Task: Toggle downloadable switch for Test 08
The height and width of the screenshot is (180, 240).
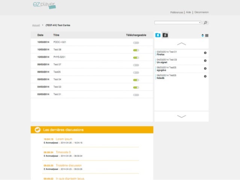Action: click(136, 50)
